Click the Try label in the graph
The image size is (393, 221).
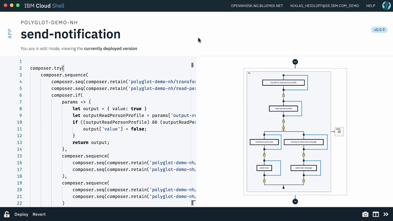(x=249, y=73)
